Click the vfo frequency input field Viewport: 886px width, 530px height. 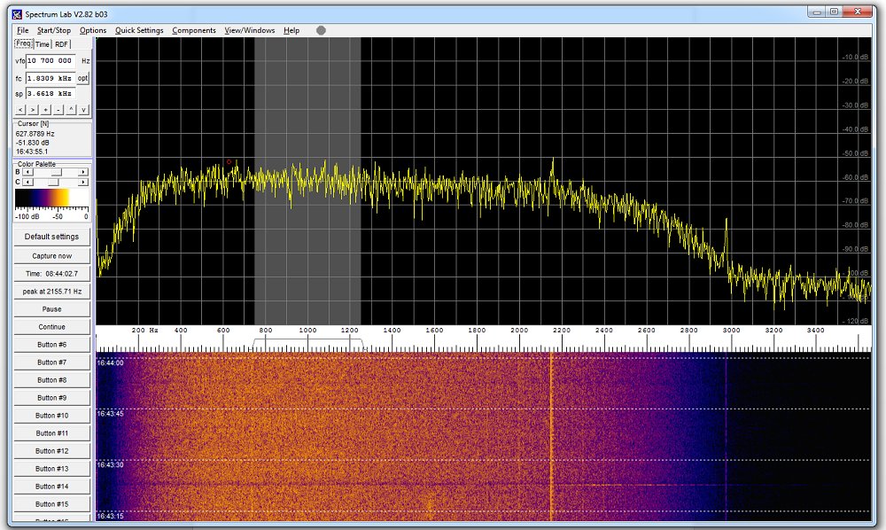(x=51, y=61)
